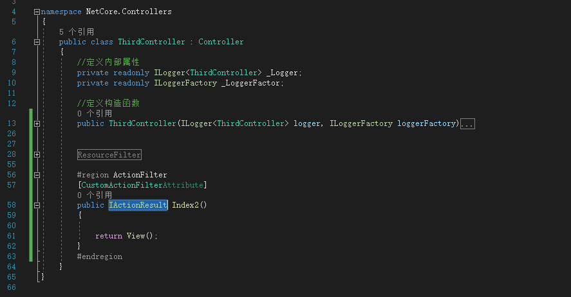This screenshot has width=571, height=297.
Task: Collapse the ThirdController class outline
Action: coord(37,42)
